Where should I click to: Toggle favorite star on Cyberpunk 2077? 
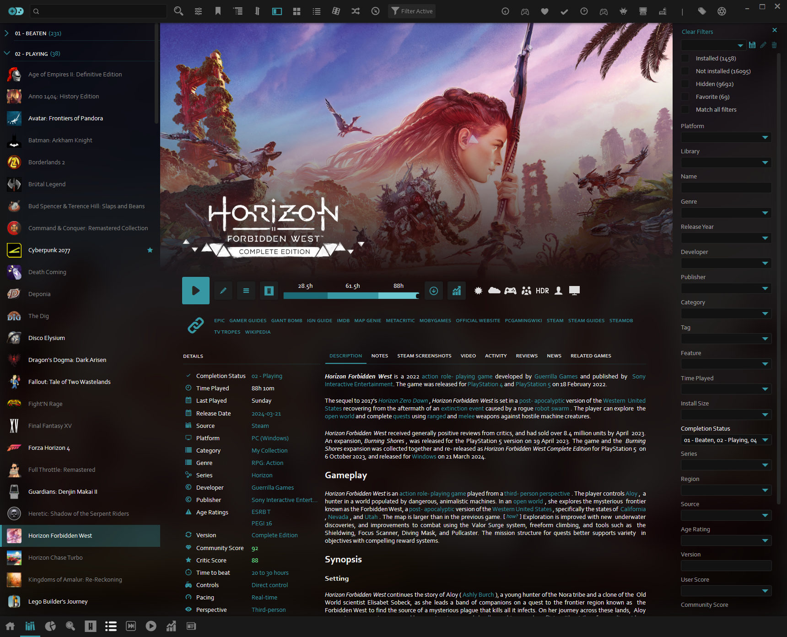pos(150,250)
